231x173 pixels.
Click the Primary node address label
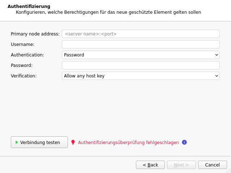click(x=35, y=34)
